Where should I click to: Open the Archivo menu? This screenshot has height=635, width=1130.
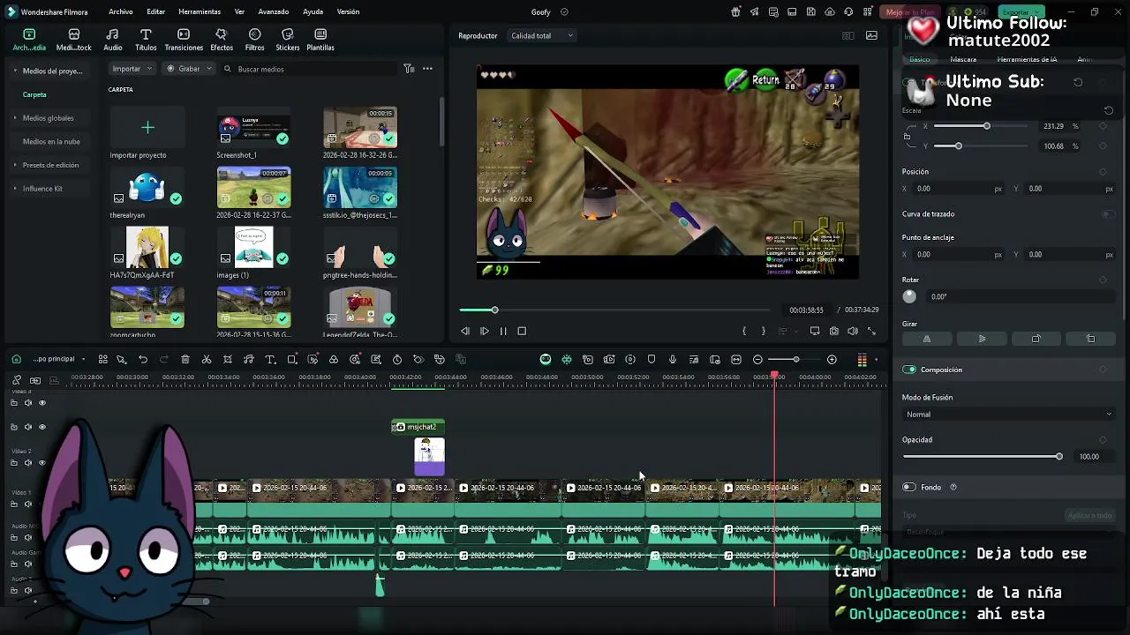click(x=121, y=12)
